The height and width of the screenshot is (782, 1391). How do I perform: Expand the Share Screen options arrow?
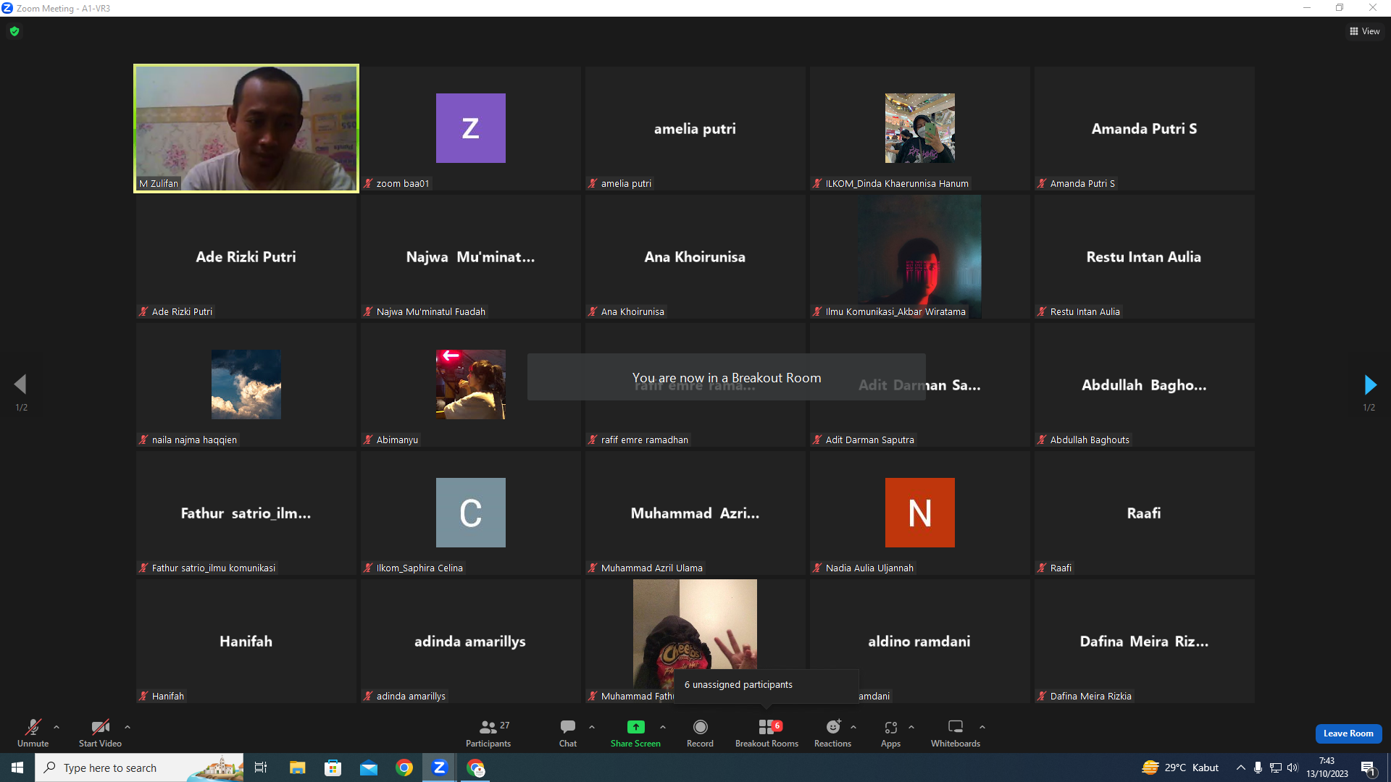(x=663, y=727)
